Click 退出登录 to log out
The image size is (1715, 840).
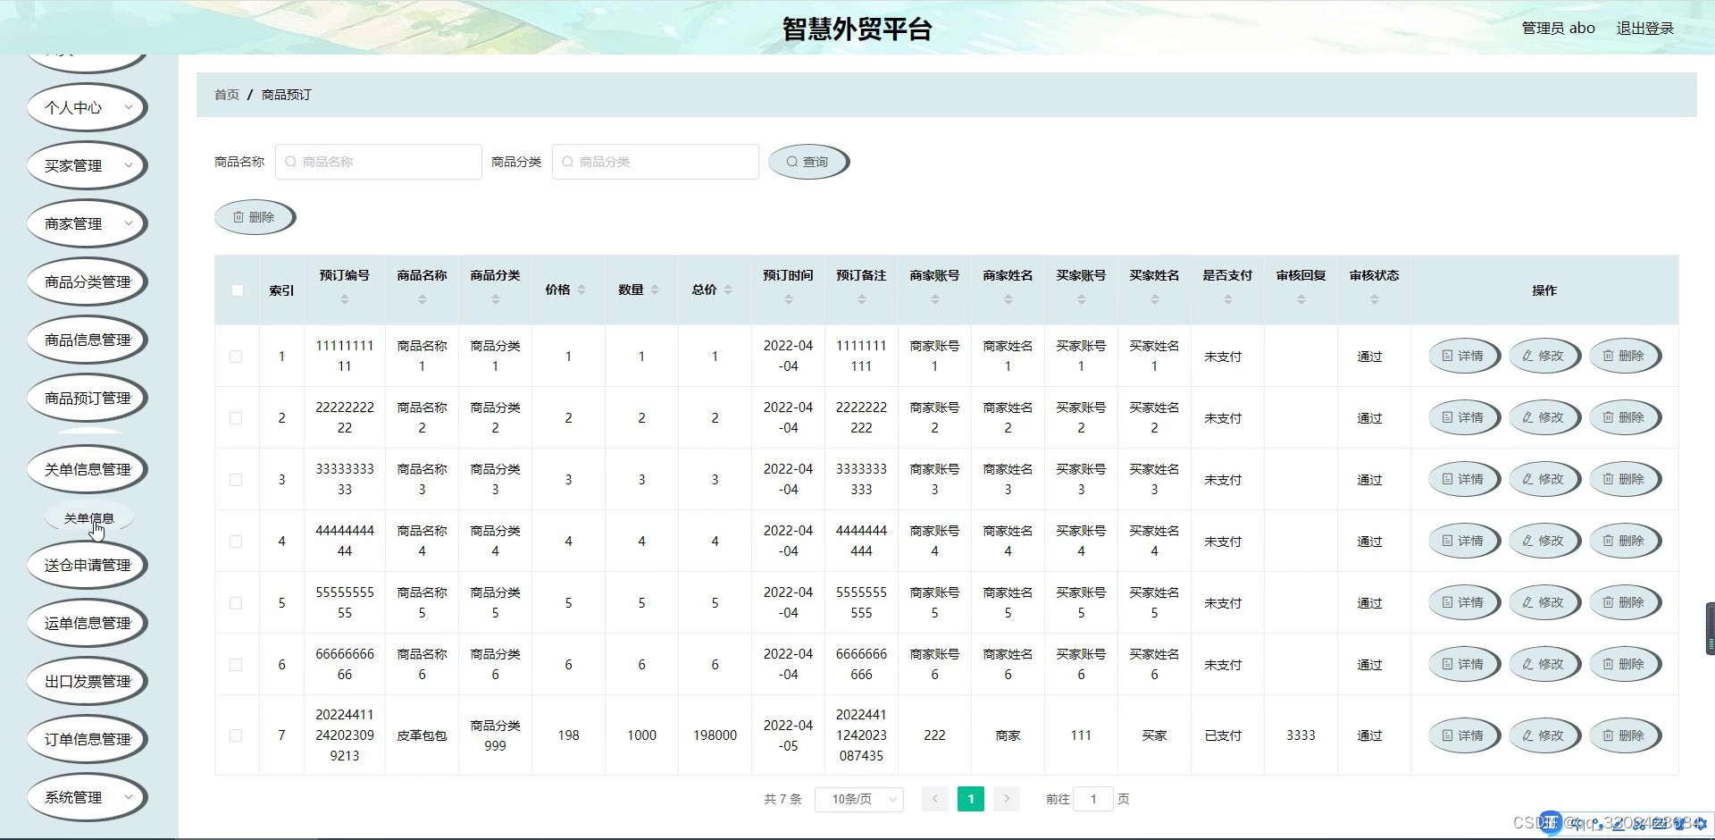(x=1644, y=29)
